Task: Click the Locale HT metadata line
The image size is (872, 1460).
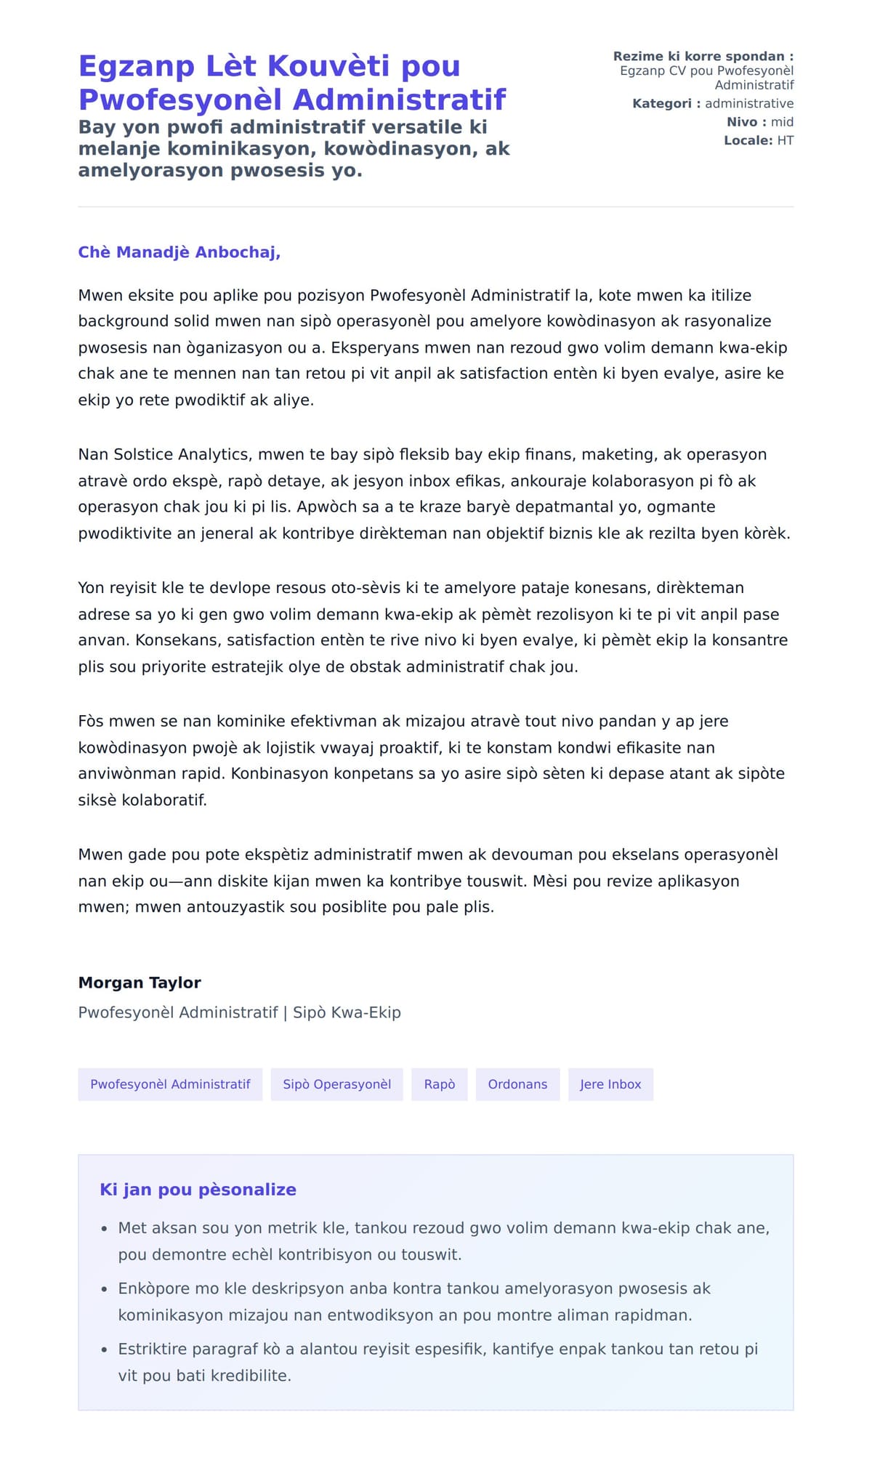Action: point(758,140)
